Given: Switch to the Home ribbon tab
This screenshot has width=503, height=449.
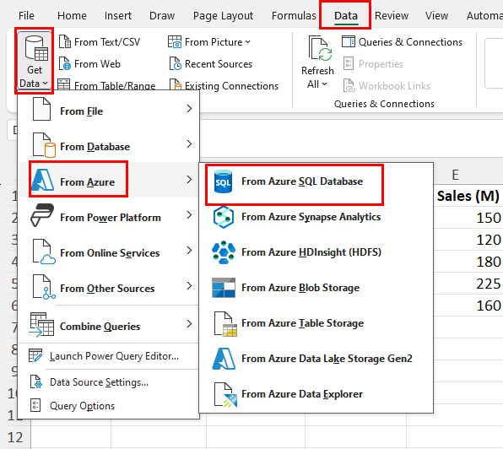Looking at the screenshot, I should pos(72,15).
